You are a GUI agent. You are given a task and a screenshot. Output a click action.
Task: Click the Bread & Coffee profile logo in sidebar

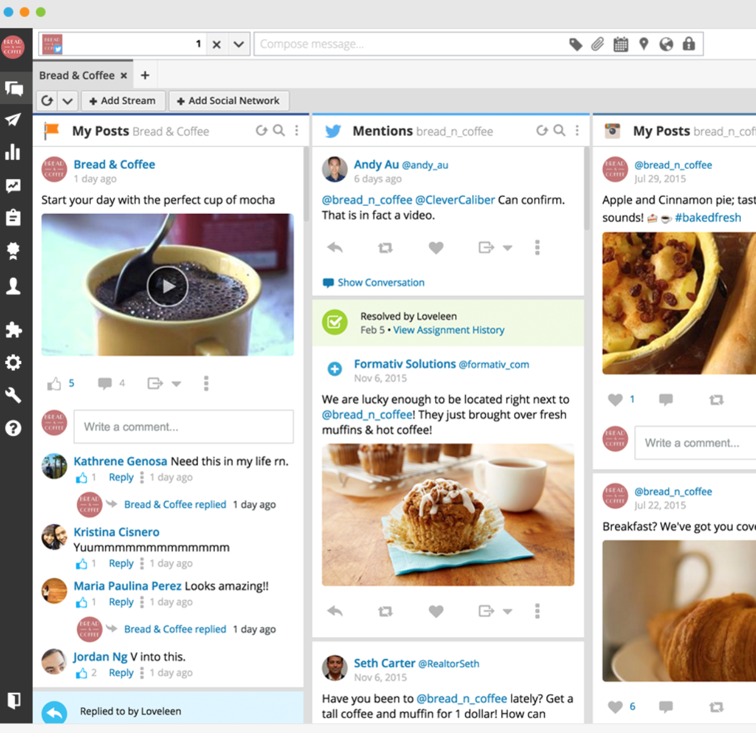point(13,47)
